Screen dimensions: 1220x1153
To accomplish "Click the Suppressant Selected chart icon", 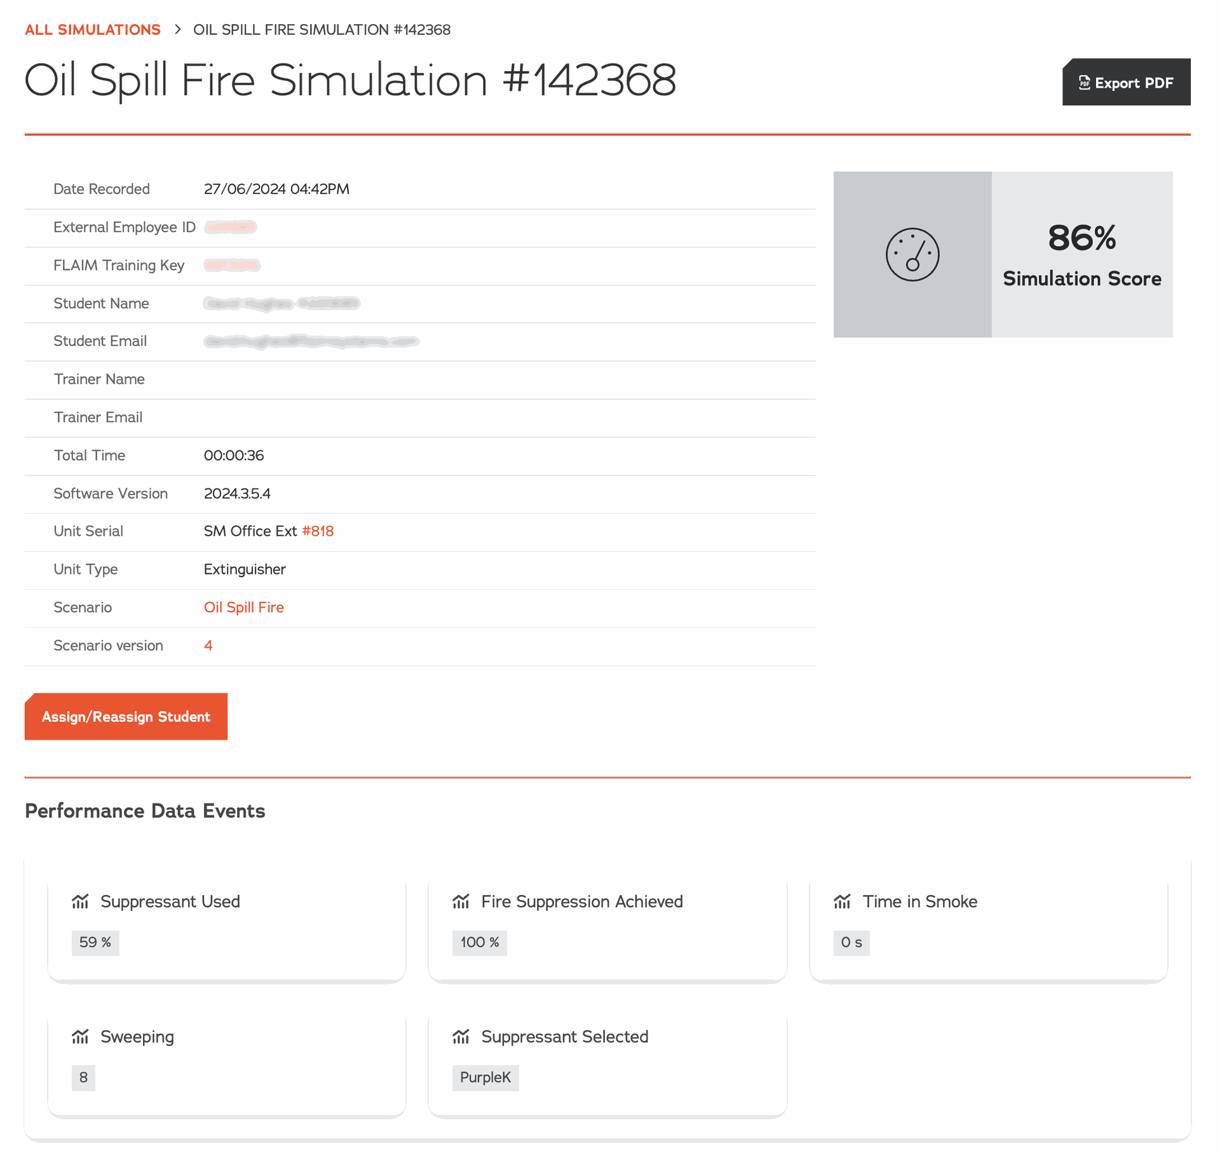I will coord(461,1037).
